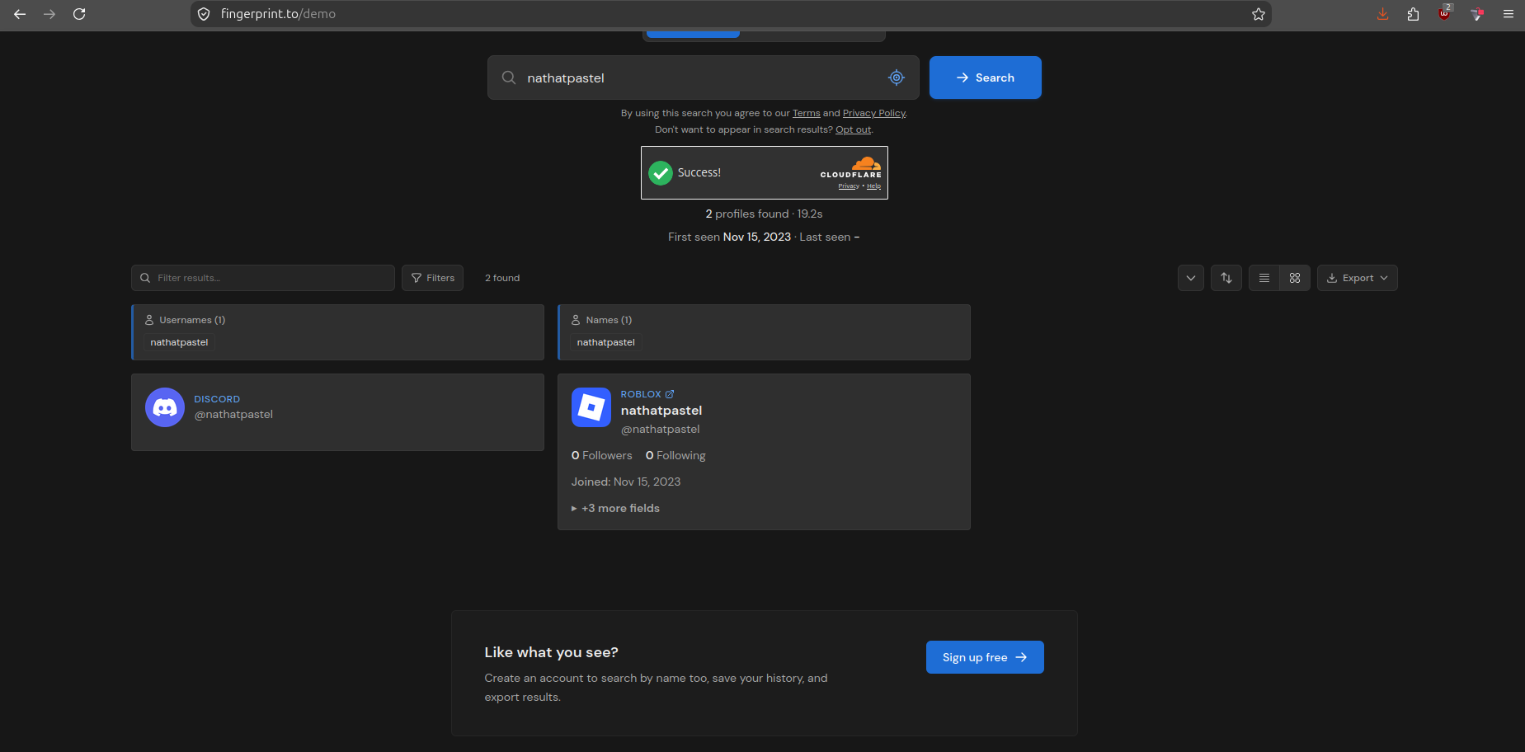Click Joined: Nov 15, 2023 text

click(626, 482)
